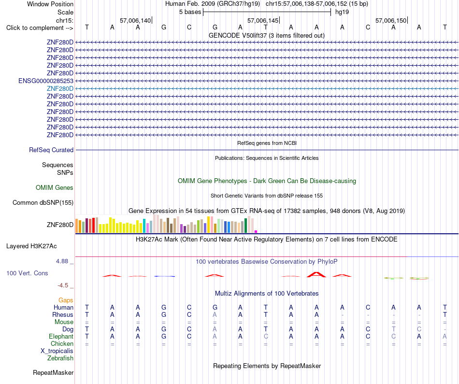Click the SNPs track label
This screenshot has height=384, width=459.
coord(65,172)
